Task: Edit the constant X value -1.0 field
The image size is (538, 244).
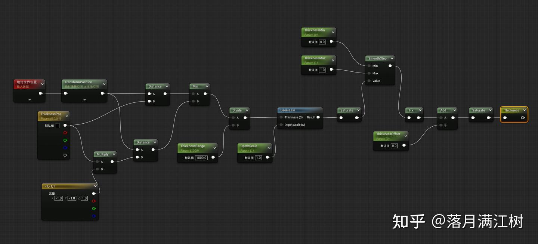Action: tap(59, 198)
